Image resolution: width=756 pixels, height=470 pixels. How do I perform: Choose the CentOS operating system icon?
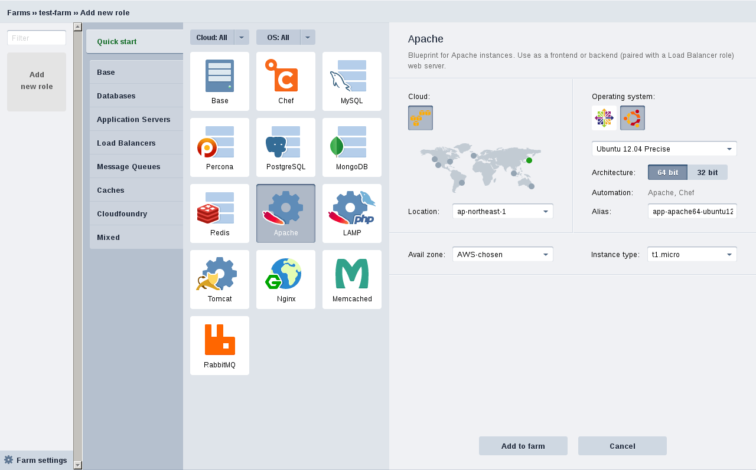pyautogui.click(x=604, y=118)
